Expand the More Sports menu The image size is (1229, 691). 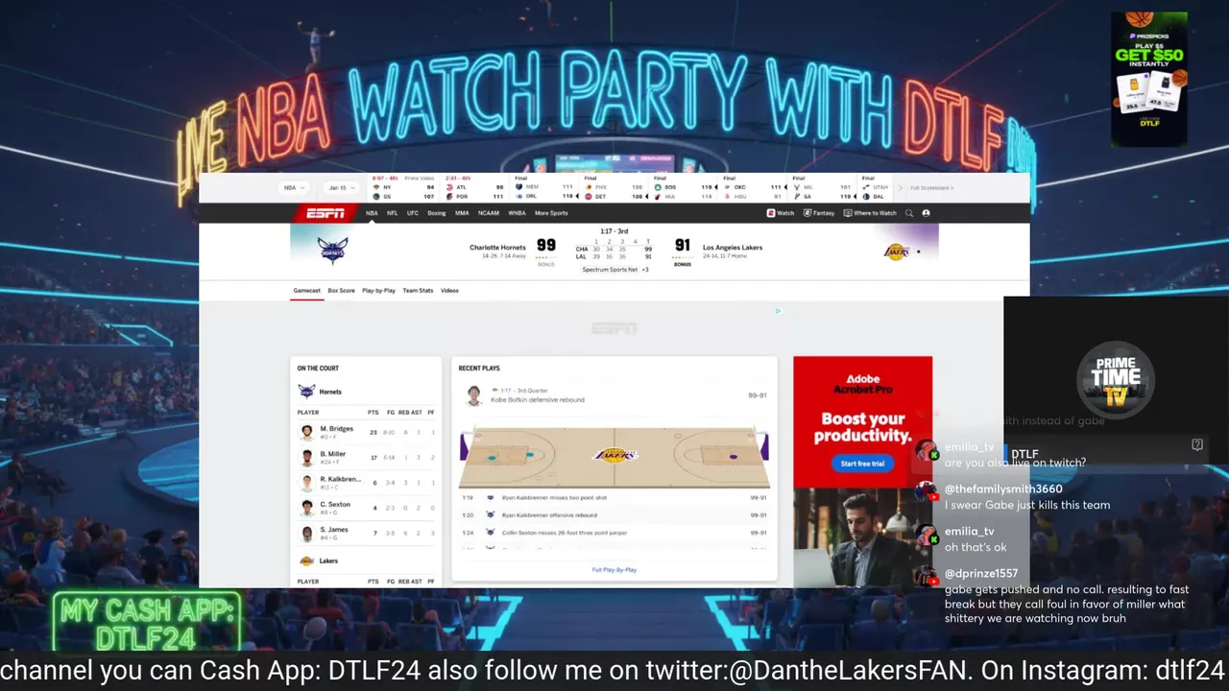(551, 213)
